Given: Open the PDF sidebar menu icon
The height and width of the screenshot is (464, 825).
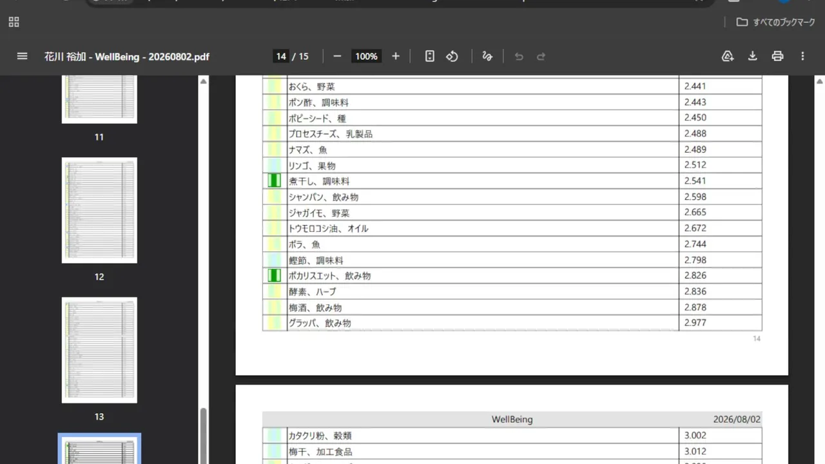Looking at the screenshot, I should click(22, 56).
